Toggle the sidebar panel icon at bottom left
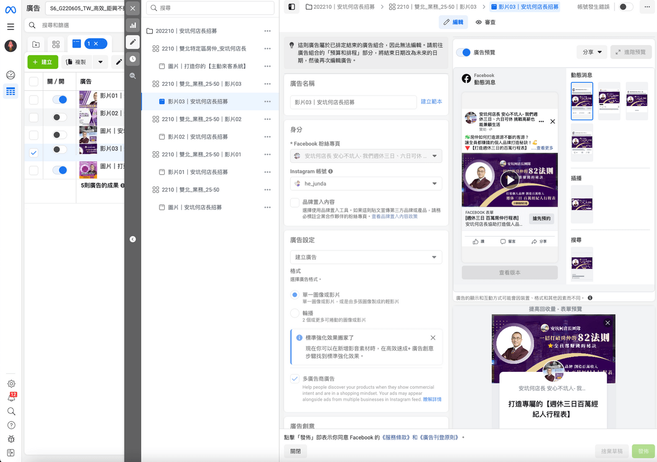The width and height of the screenshot is (657, 462). tap(10, 453)
